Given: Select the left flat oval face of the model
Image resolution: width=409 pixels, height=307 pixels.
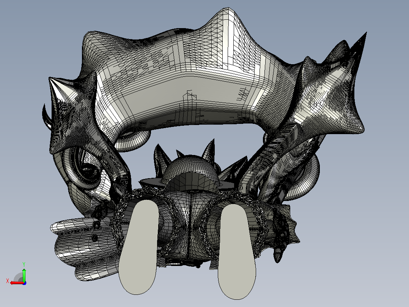Looking at the screenshot, I should point(138,247).
